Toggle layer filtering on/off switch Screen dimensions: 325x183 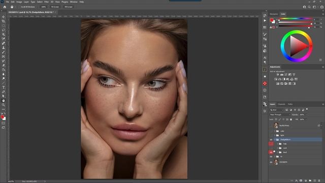[307, 109]
